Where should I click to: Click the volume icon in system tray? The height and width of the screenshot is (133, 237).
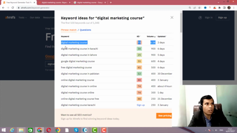click(216, 130)
